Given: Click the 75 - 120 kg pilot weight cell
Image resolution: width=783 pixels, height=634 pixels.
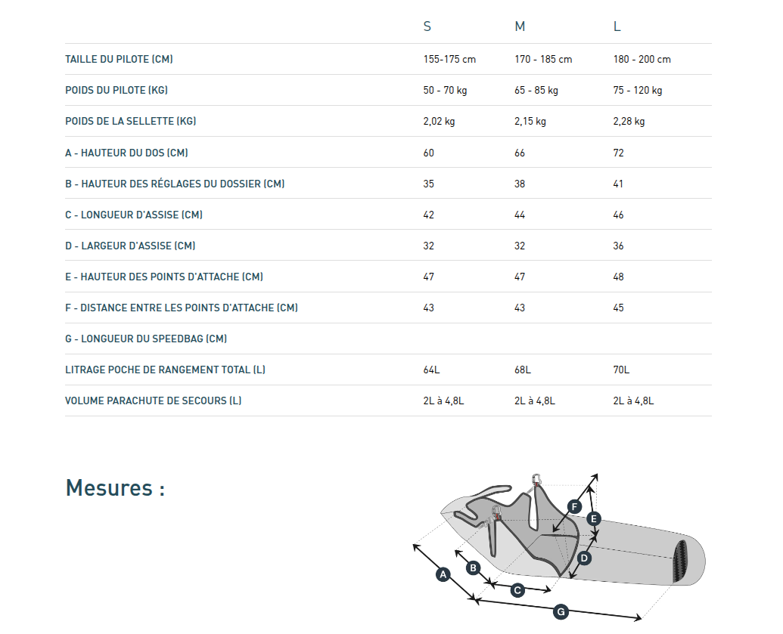Looking at the screenshot, I should [637, 90].
